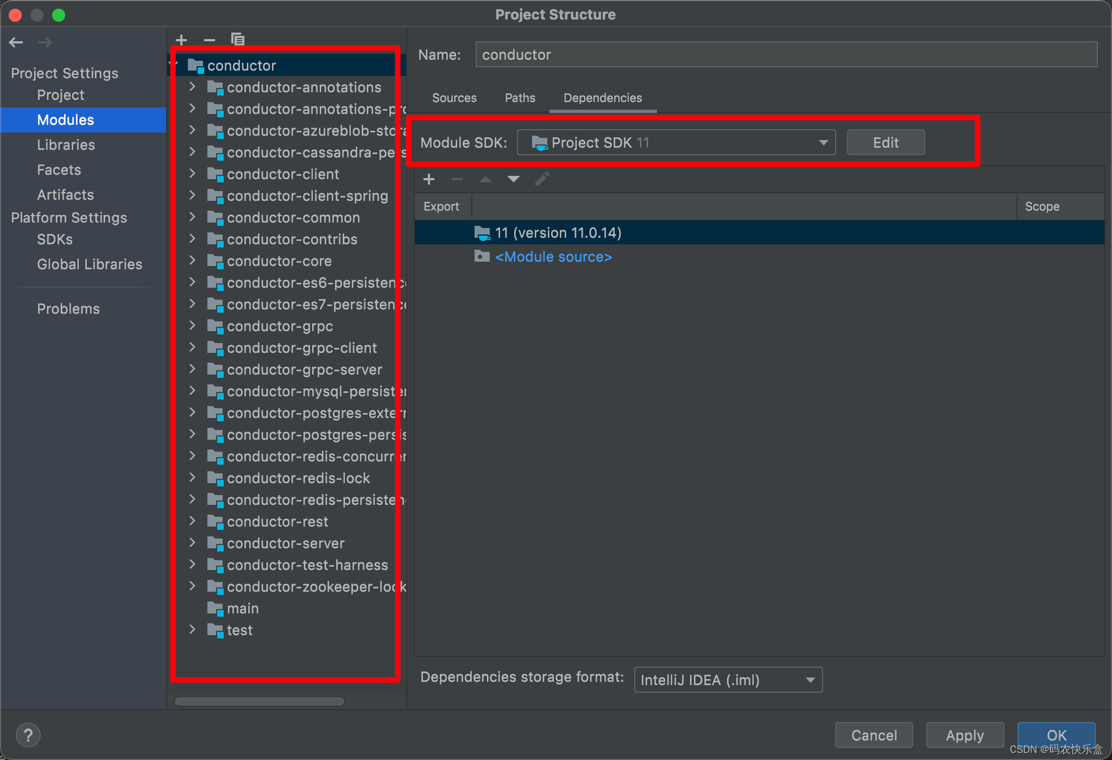
Task: Click the conductor-redis-lock folder icon
Action: [216, 478]
